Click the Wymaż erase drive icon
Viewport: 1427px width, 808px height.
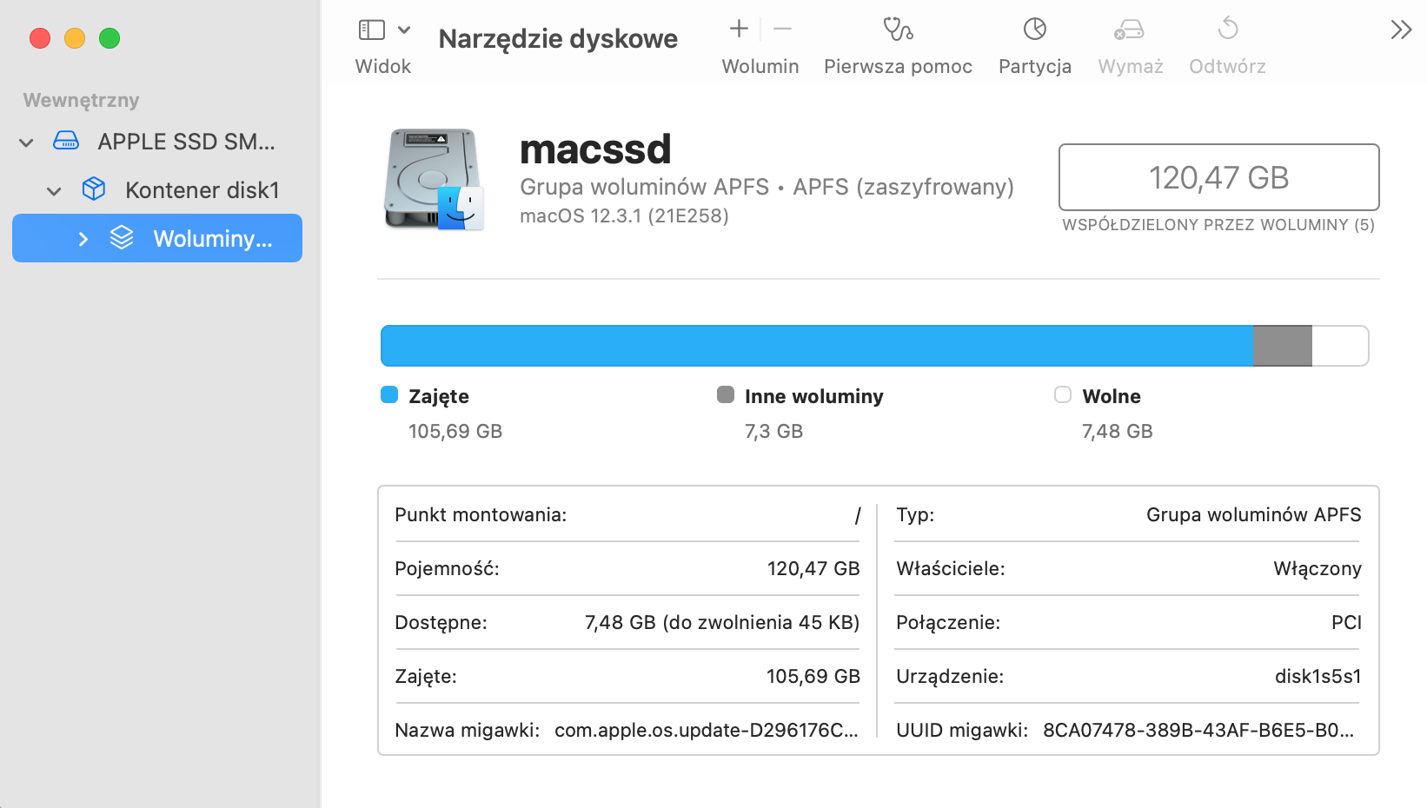[1129, 30]
